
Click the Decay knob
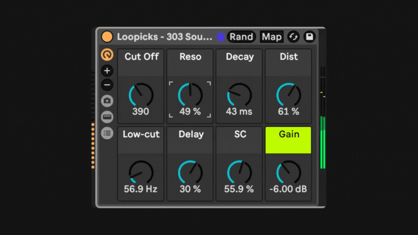click(x=239, y=95)
